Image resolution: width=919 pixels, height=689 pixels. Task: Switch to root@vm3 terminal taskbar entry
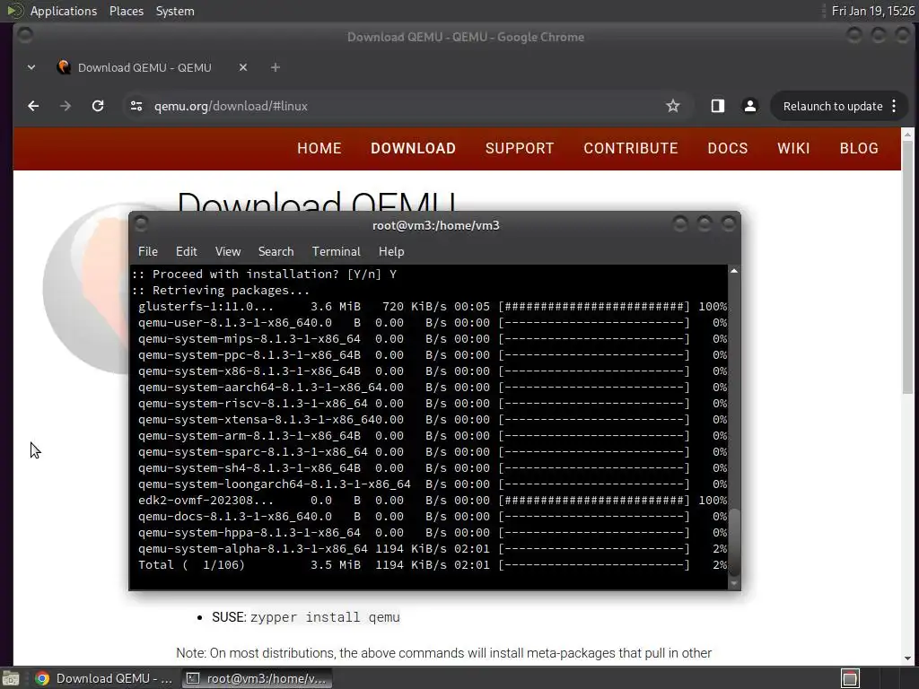pos(257,678)
